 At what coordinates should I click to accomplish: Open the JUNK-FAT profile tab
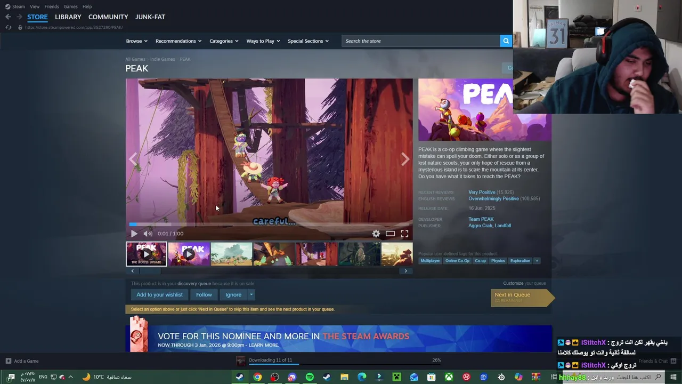[x=150, y=17]
